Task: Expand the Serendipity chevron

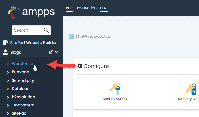Action: click(x=8, y=81)
